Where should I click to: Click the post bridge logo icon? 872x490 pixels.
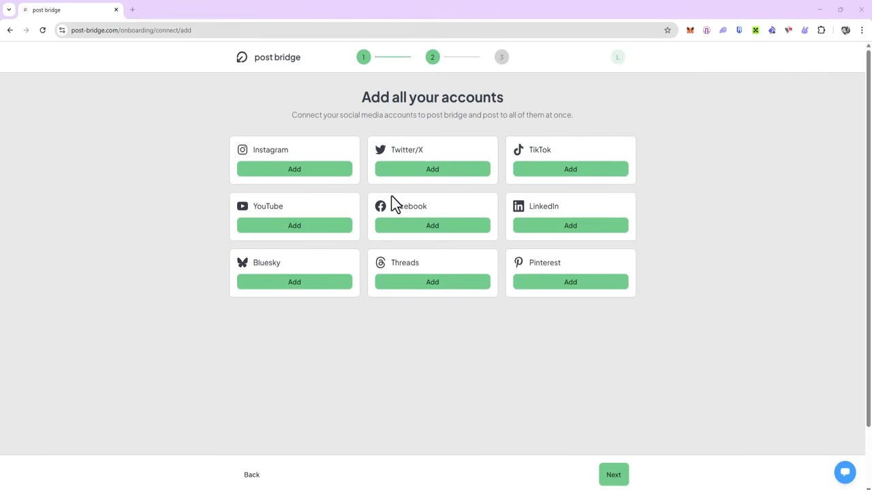[242, 57]
